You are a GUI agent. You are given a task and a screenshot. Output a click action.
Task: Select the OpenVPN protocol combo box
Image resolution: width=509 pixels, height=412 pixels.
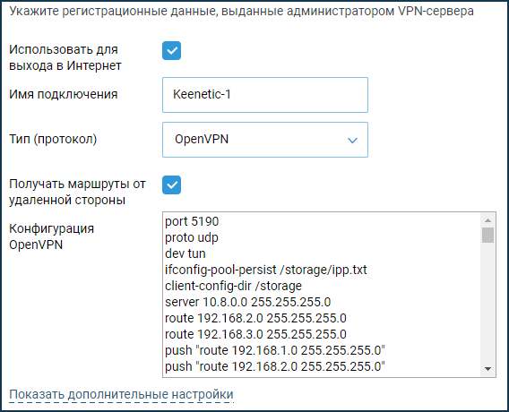coord(265,140)
